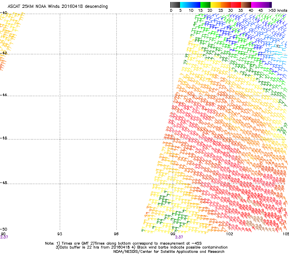Select the legend label '45'

(x=260, y=11)
